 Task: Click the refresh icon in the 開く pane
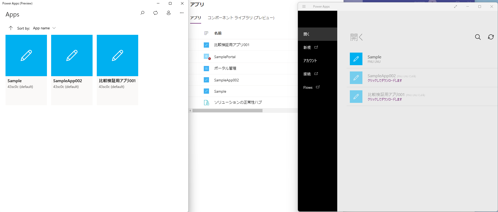coord(491,37)
